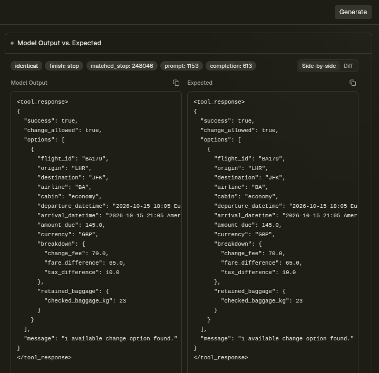Click the origin LHR line in Expected
This screenshot has width=379, height=373.
coord(241,168)
